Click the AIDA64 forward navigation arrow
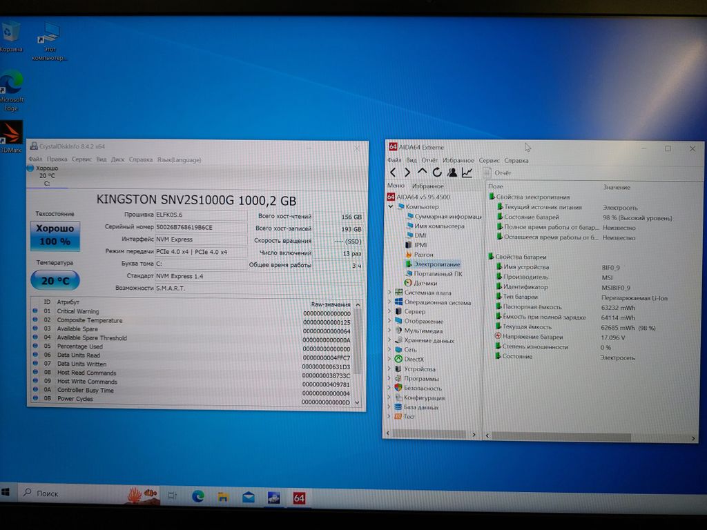Image resolution: width=707 pixels, height=530 pixels. coord(407,173)
